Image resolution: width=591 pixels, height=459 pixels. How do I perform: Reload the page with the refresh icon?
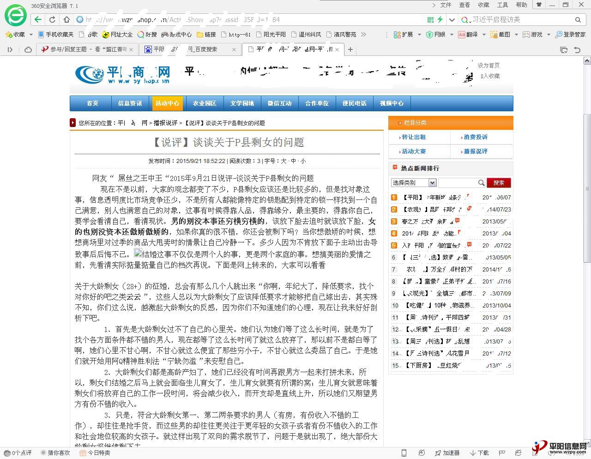(x=52, y=19)
